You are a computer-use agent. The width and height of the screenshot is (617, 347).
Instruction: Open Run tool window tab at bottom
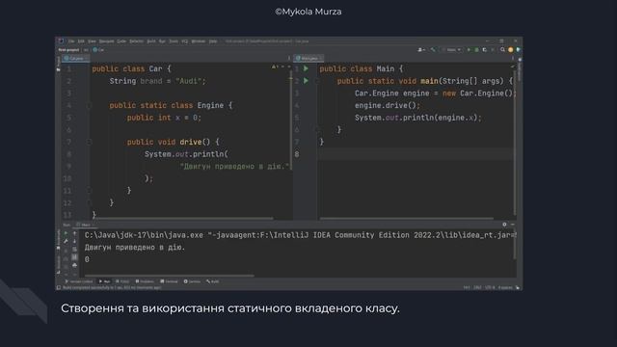click(105, 281)
